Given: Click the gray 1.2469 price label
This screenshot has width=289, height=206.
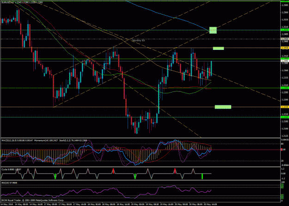Looking at the screenshot, I should coord(284,39).
